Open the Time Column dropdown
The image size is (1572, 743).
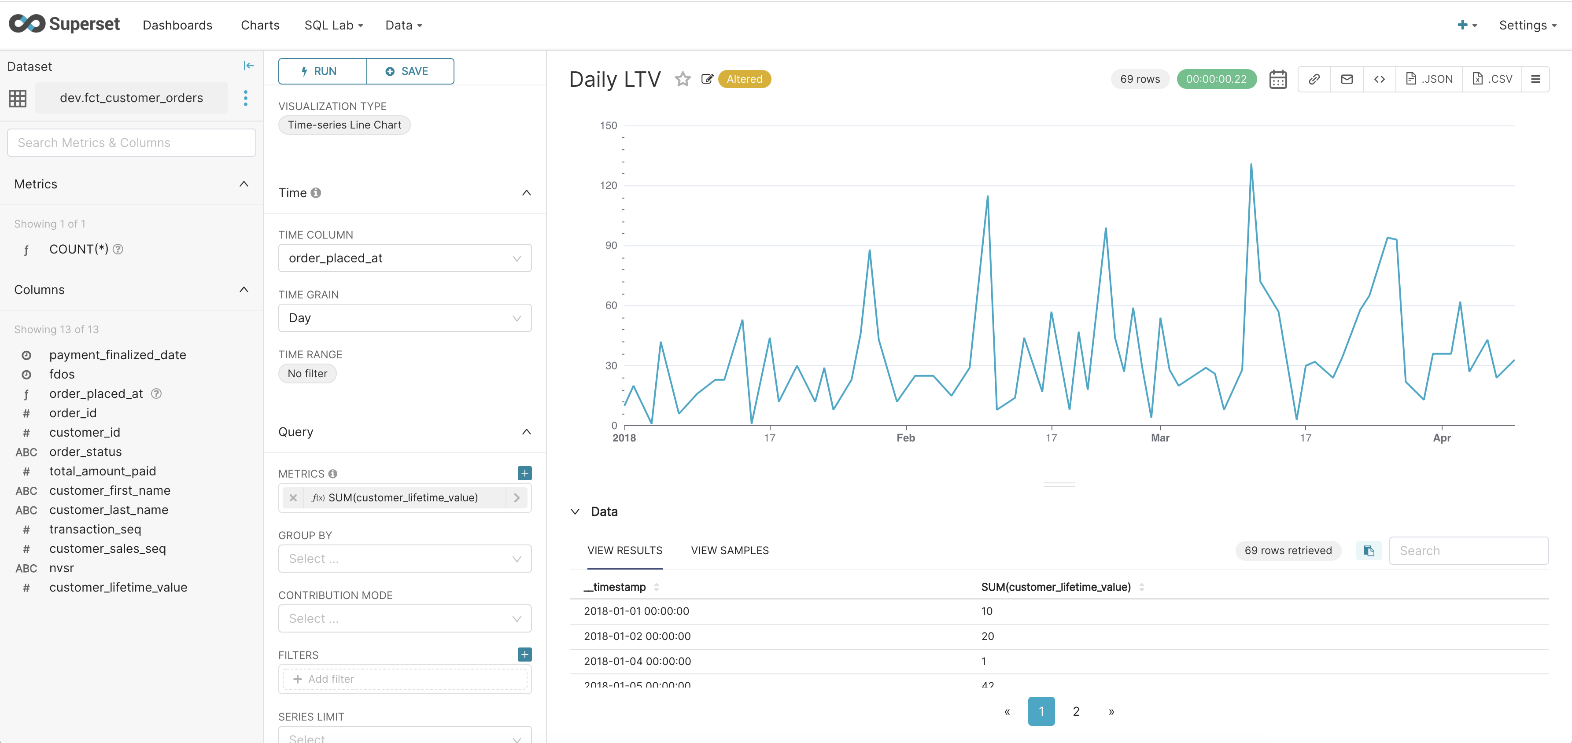click(404, 258)
